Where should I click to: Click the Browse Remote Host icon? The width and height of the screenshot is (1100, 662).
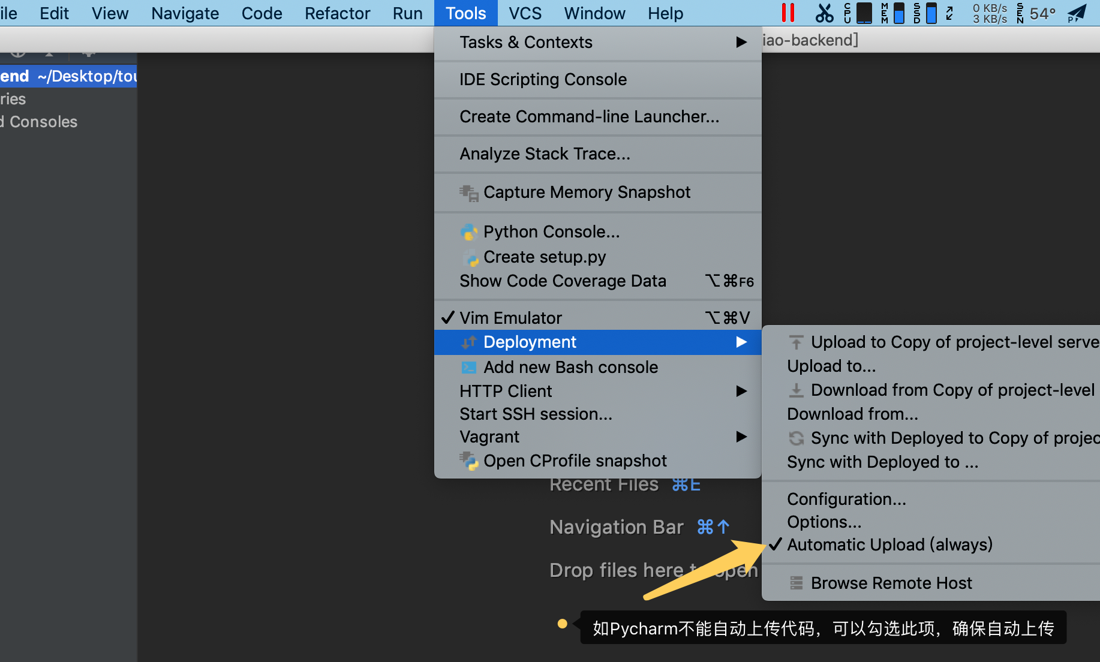796,583
